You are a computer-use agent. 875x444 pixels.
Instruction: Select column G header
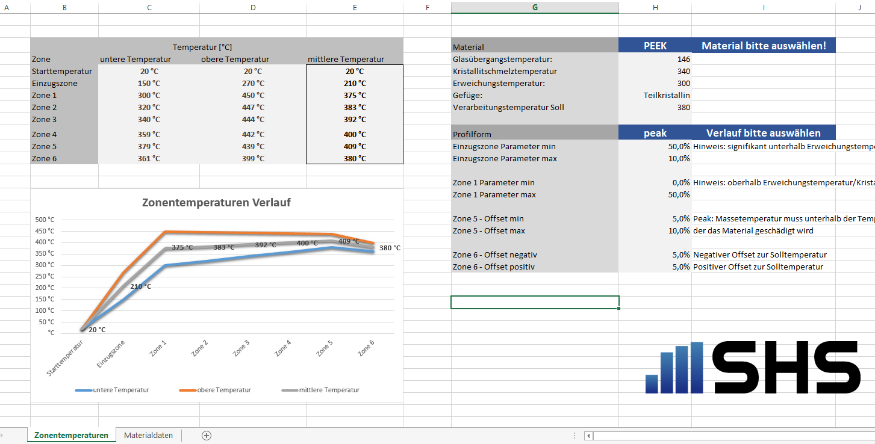pos(534,7)
